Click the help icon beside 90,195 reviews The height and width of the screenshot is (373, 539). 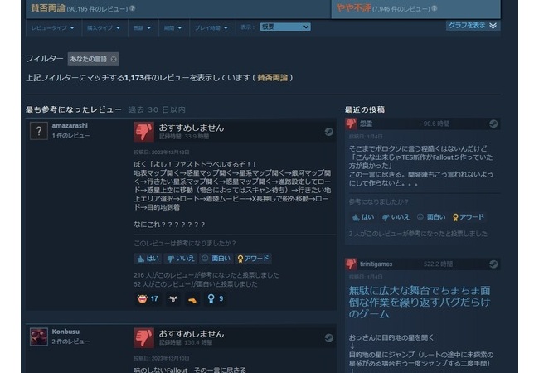coord(133,8)
